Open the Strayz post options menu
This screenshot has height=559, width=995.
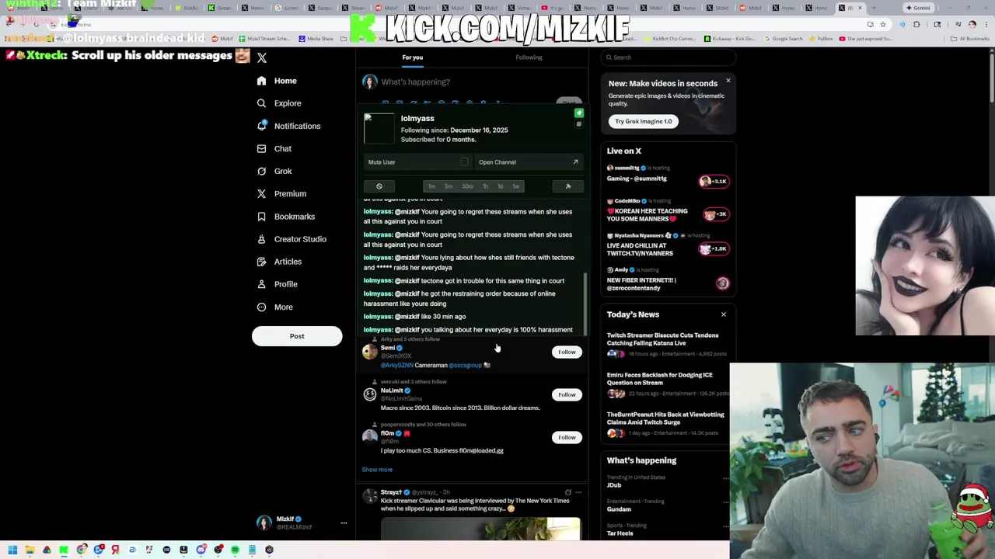[578, 492]
